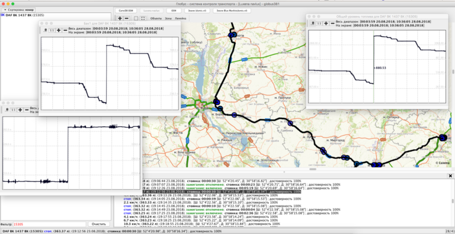Reset Бак1 chart to 1:1 scale
This screenshot has height=234, width=455.
[52, 30]
